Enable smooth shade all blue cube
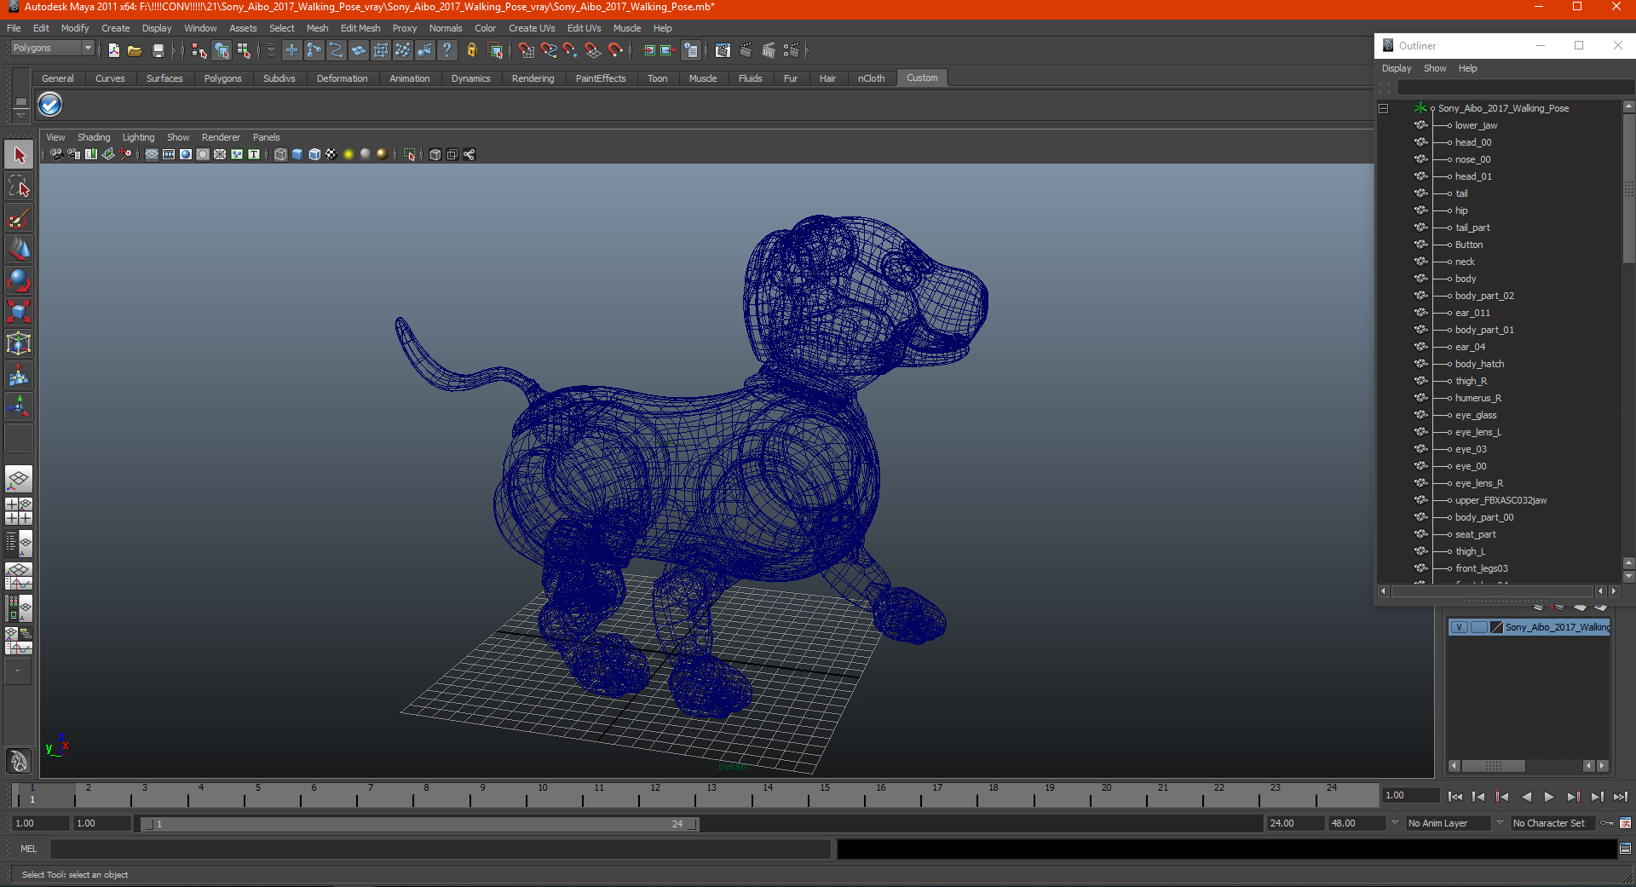1636x887 pixels. (297, 154)
